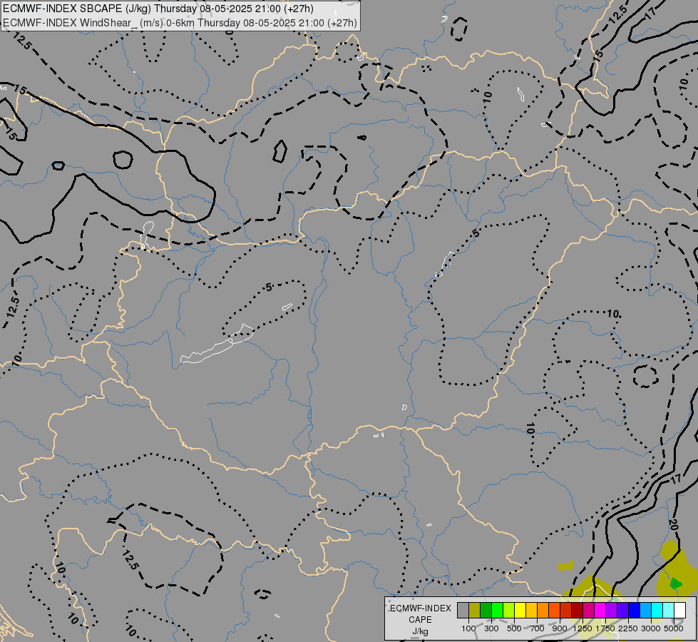Click the legend value 300
The image size is (698, 642).
click(x=491, y=628)
